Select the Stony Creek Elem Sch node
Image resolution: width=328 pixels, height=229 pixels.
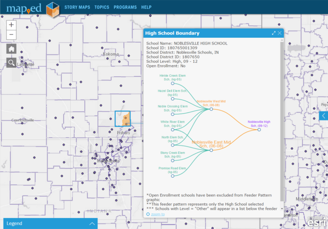coord(173,161)
